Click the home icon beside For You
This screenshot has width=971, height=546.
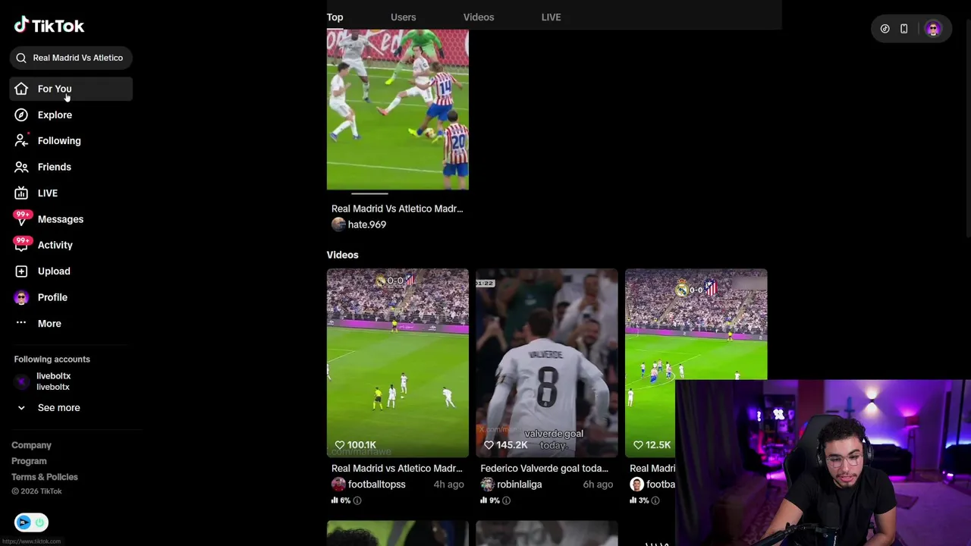tap(21, 89)
